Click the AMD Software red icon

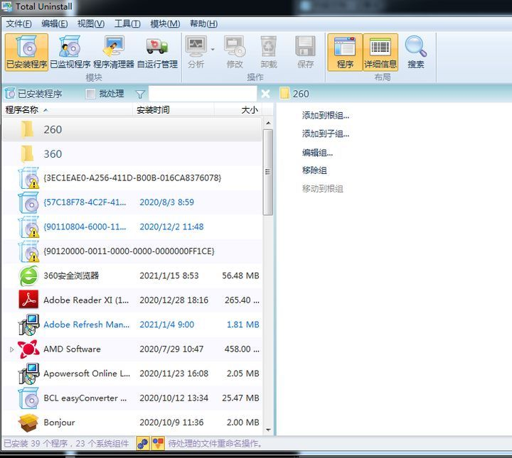28,349
